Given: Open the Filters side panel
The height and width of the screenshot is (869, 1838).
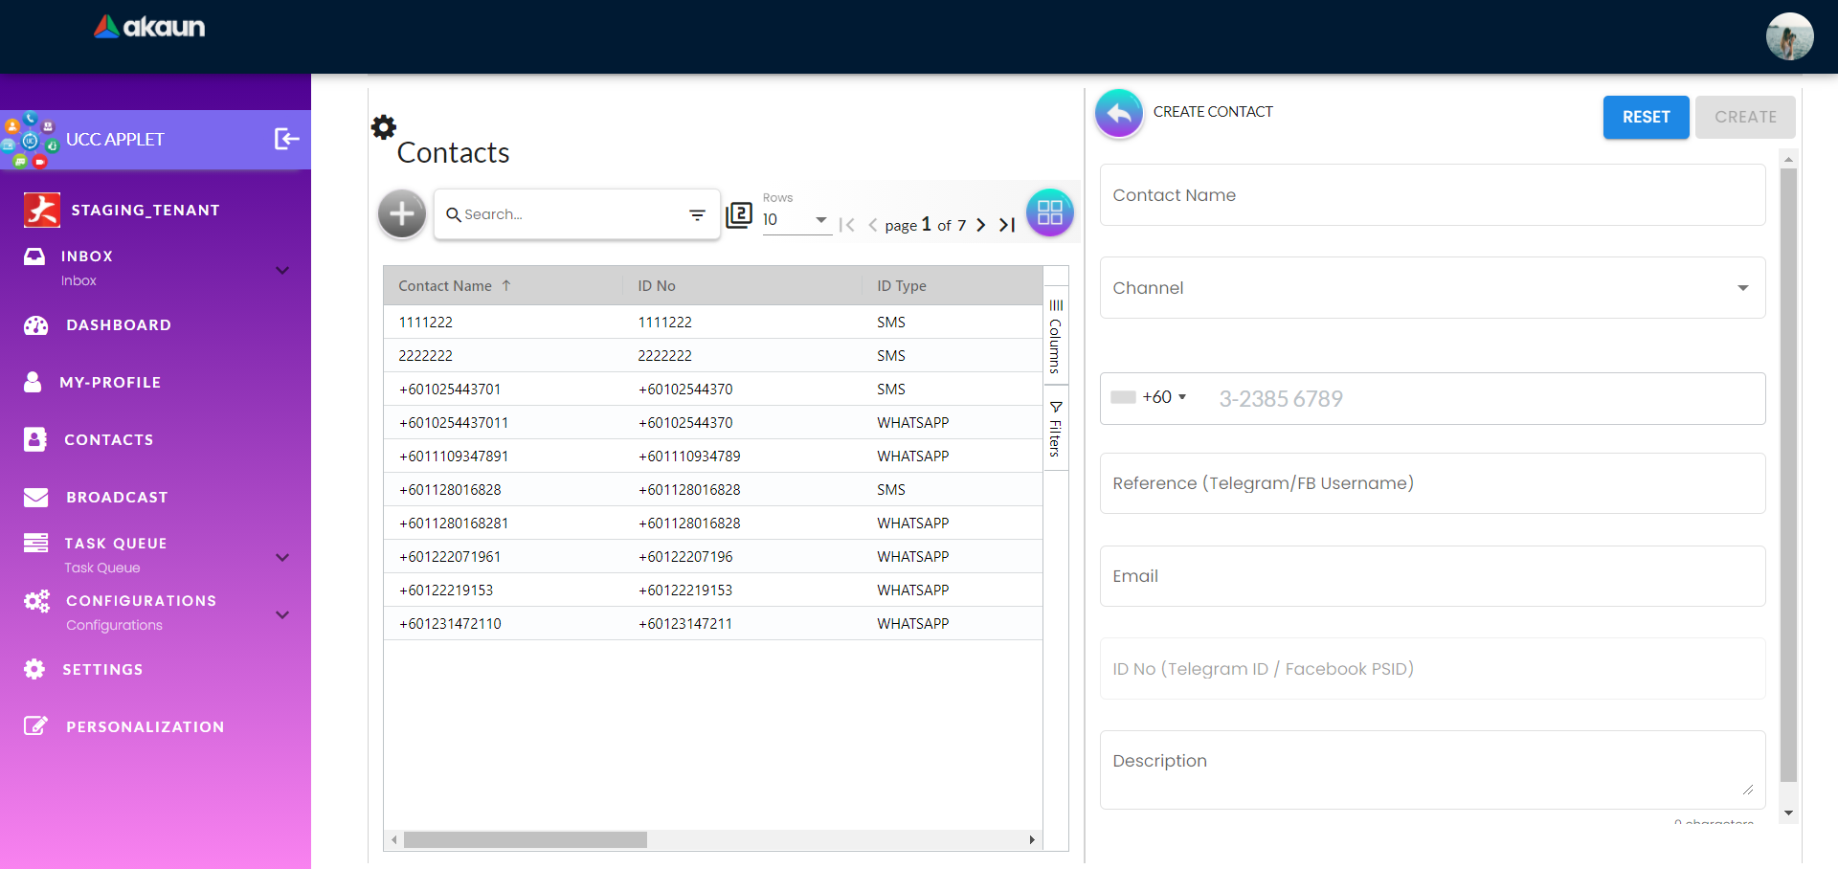Looking at the screenshot, I should tap(1055, 429).
